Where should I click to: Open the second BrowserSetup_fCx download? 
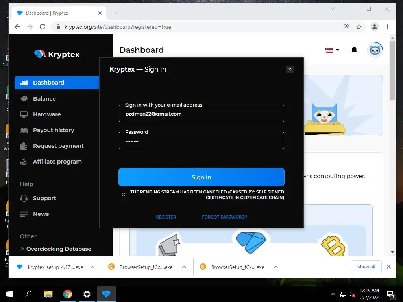click(x=232, y=267)
